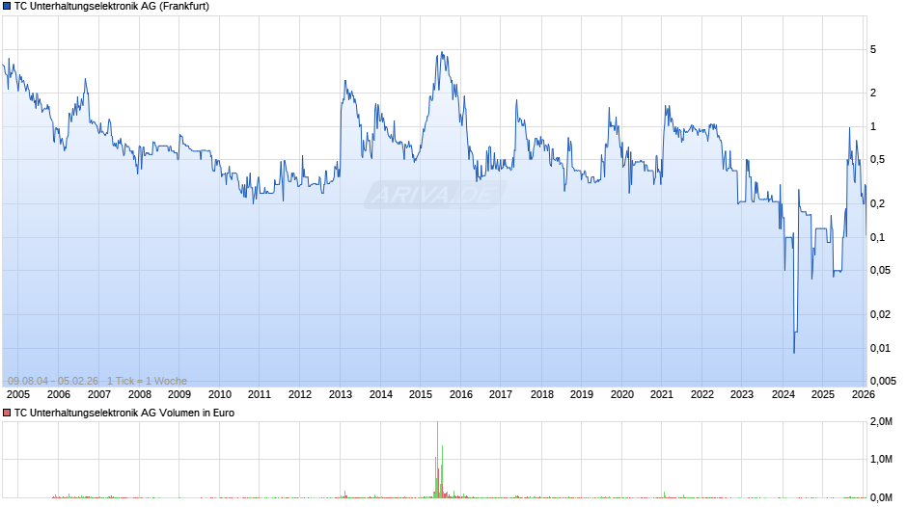Click the TC Unterhaltungselektronik AG Volumen in Euro label
This screenshot has height=507, width=907.
[124, 413]
